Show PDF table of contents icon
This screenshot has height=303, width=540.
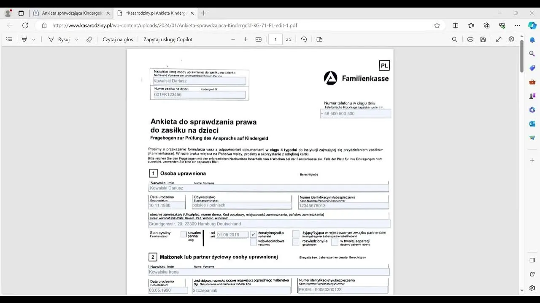(9, 39)
